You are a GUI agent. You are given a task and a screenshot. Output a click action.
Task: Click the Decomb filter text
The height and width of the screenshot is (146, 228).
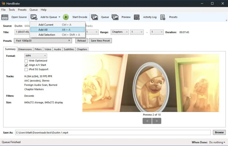(x=29, y=96)
